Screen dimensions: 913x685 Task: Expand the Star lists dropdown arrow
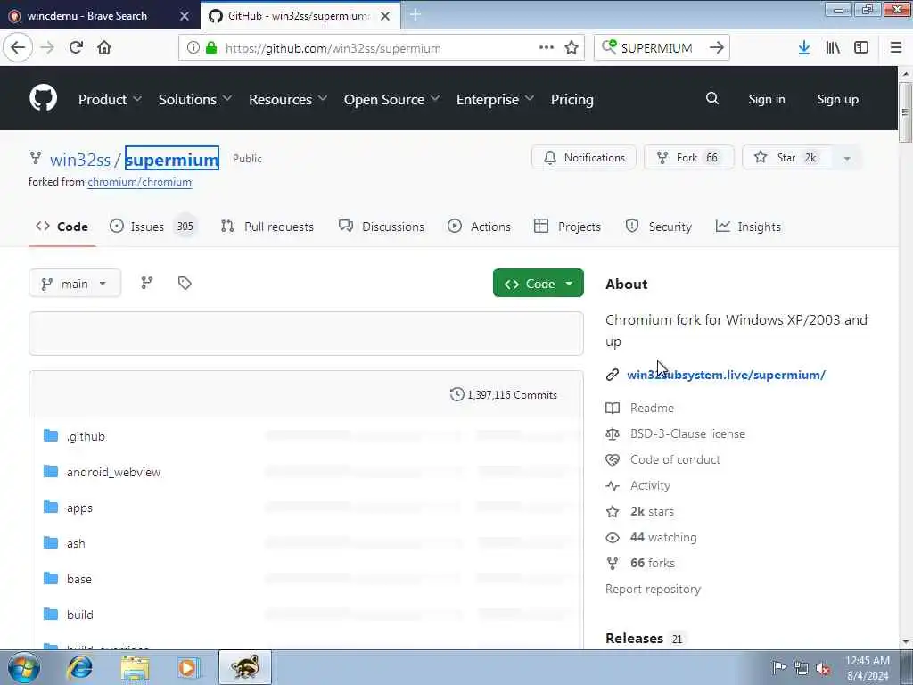(847, 158)
